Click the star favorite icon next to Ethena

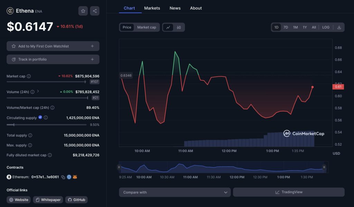tap(83, 11)
